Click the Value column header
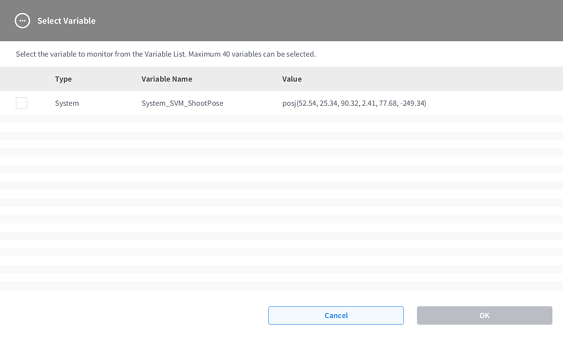This screenshot has height=351, width=563. tap(291, 79)
